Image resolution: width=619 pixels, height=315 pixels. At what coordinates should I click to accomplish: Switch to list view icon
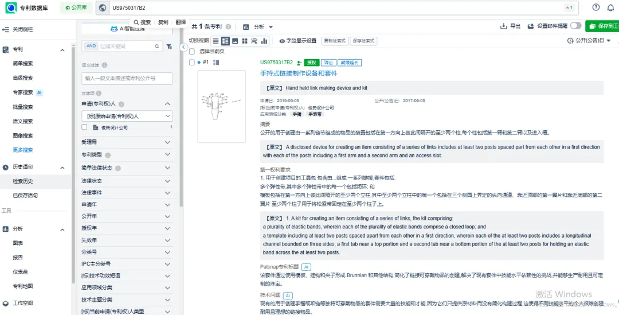click(216, 41)
